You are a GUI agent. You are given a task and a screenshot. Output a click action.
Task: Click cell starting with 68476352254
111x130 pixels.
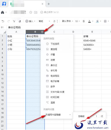(33, 49)
